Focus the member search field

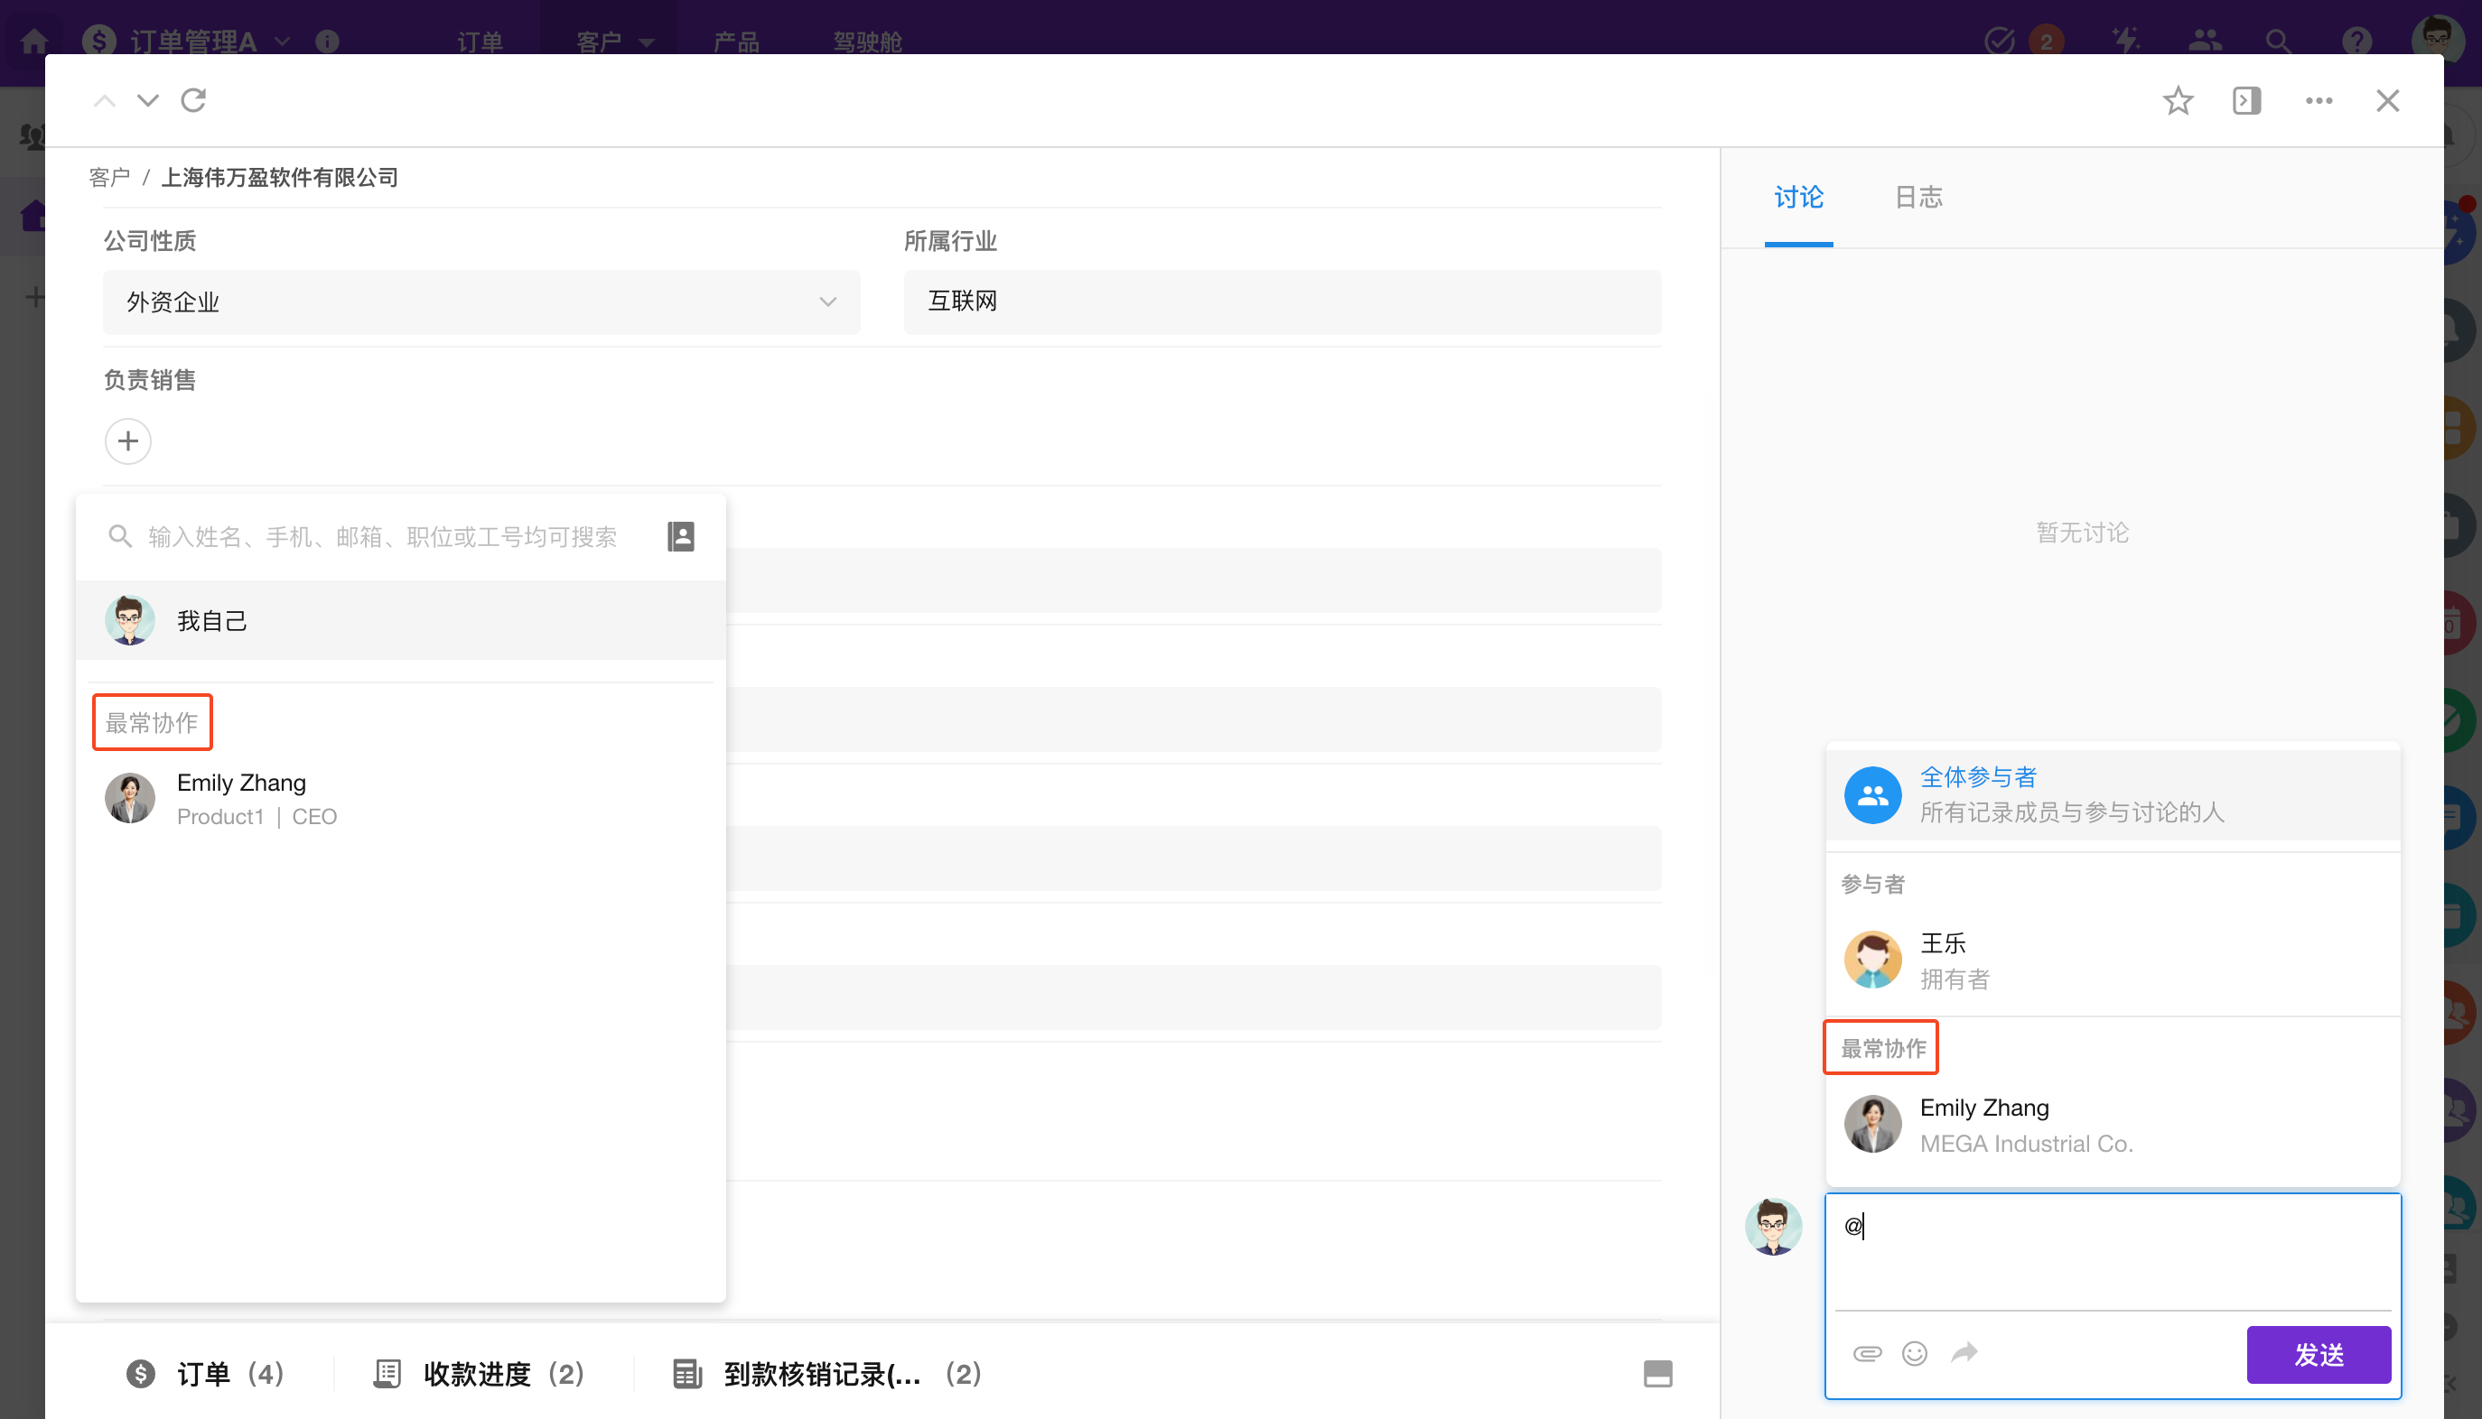[382, 537]
